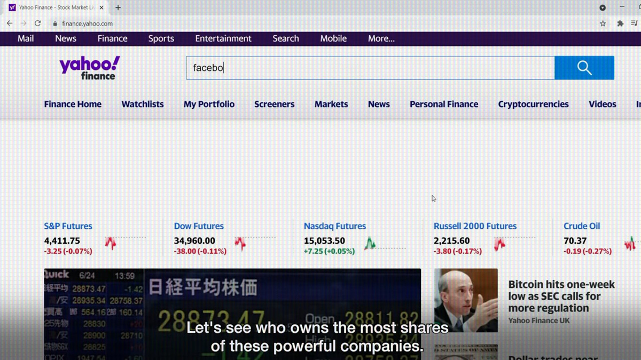Screen dimensions: 641x360
Task: Click the Yahoo Finance logo
Action: coord(89,68)
